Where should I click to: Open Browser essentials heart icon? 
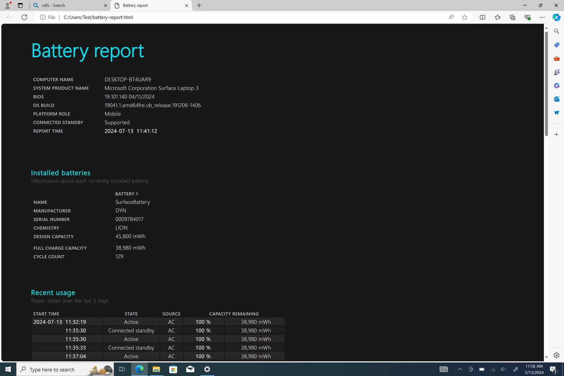[527, 17]
